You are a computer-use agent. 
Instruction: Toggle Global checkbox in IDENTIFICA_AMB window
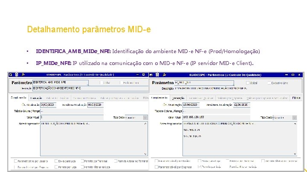101,83
